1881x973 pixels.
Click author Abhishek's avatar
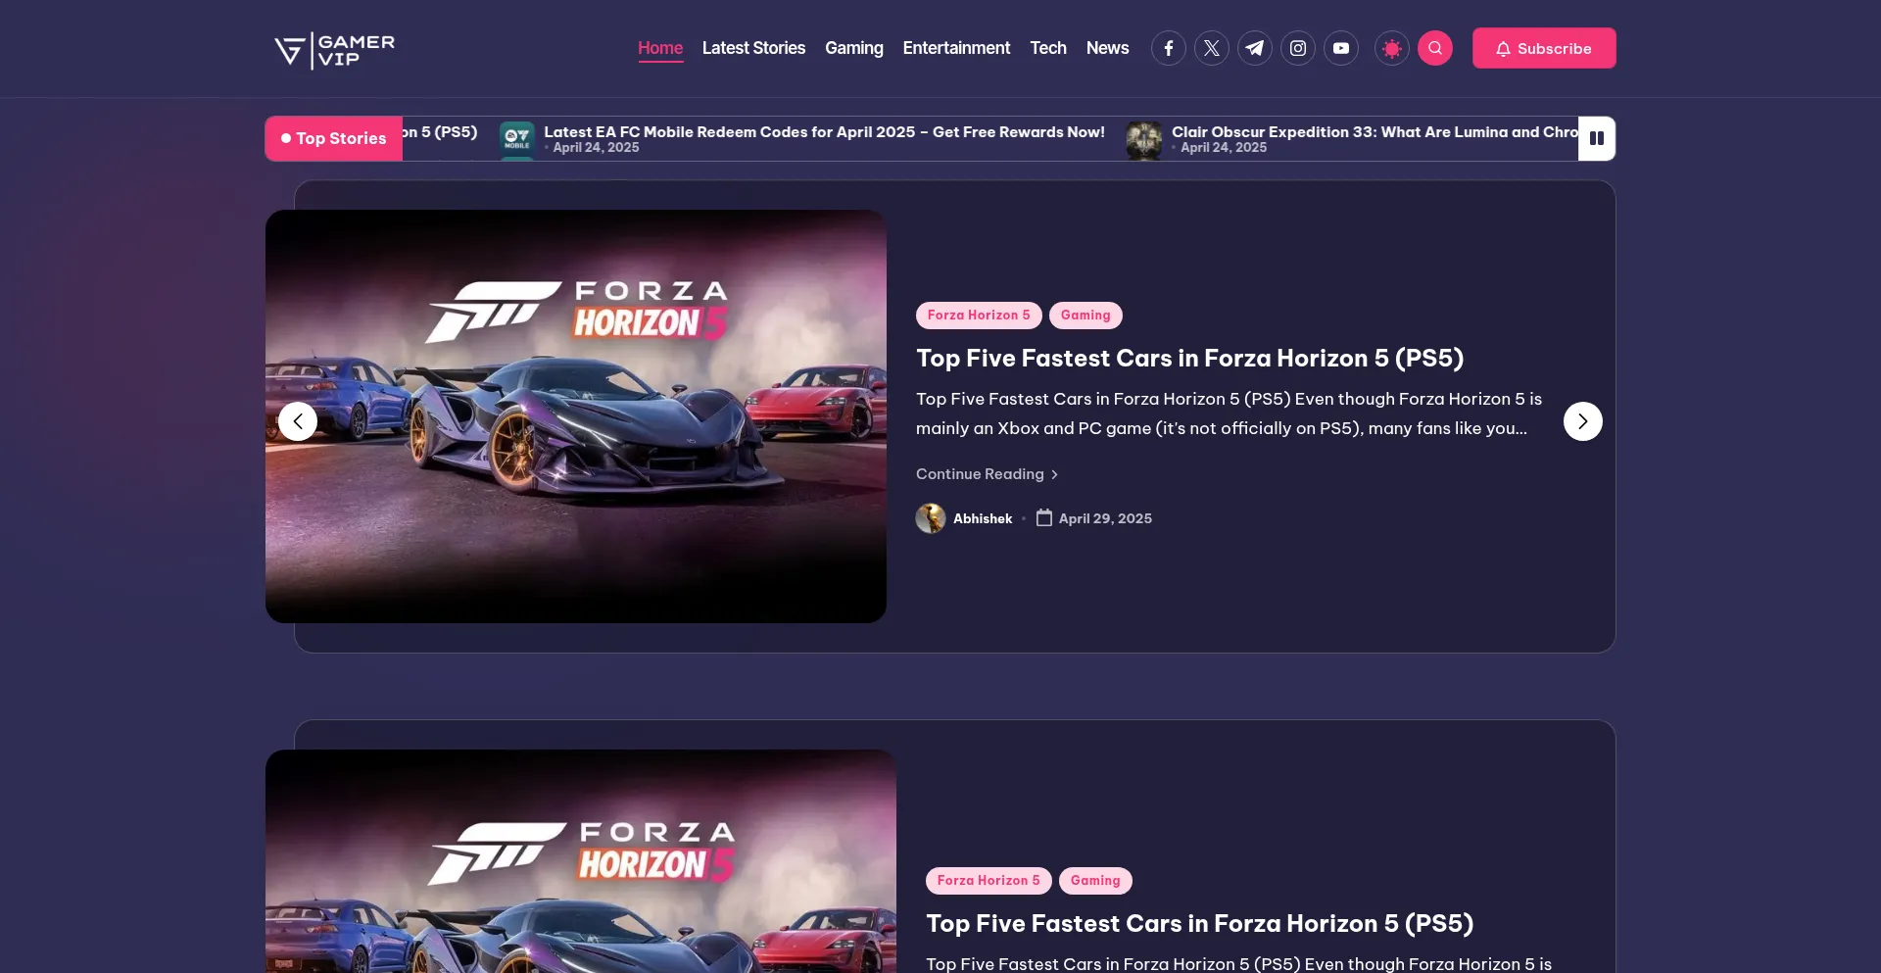tap(931, 518)
